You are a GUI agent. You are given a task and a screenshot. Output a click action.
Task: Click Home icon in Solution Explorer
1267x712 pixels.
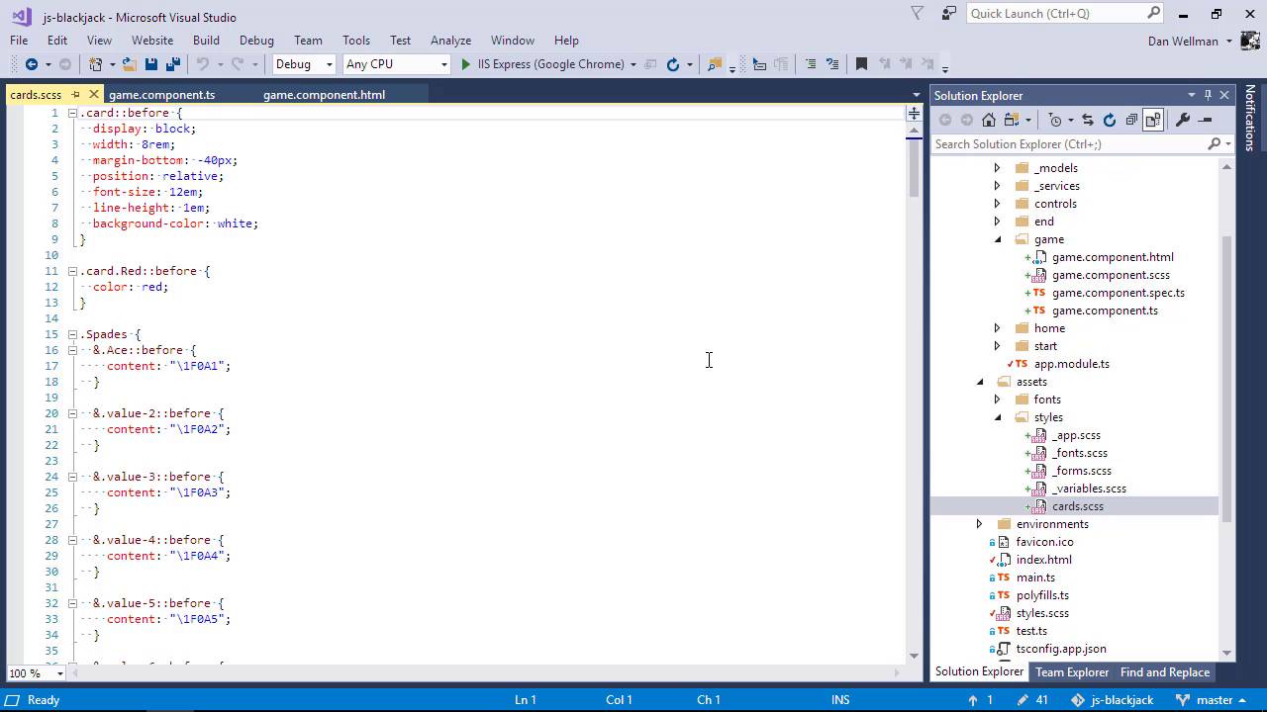point(989,120)
